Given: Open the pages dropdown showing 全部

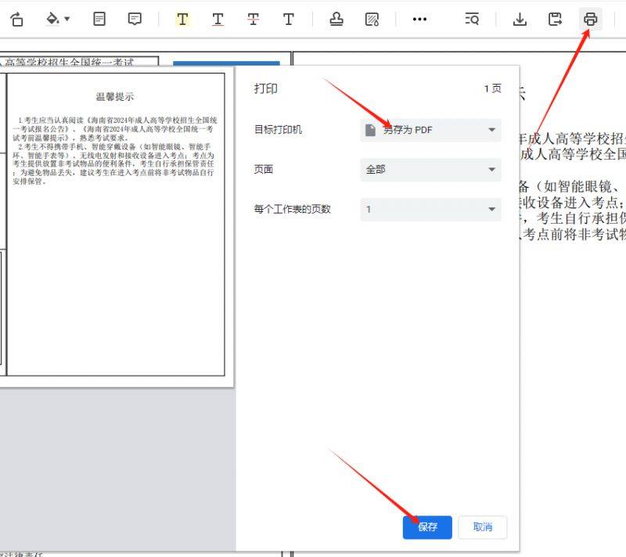Looking at the screenshot, I should (x=430, y=169).
